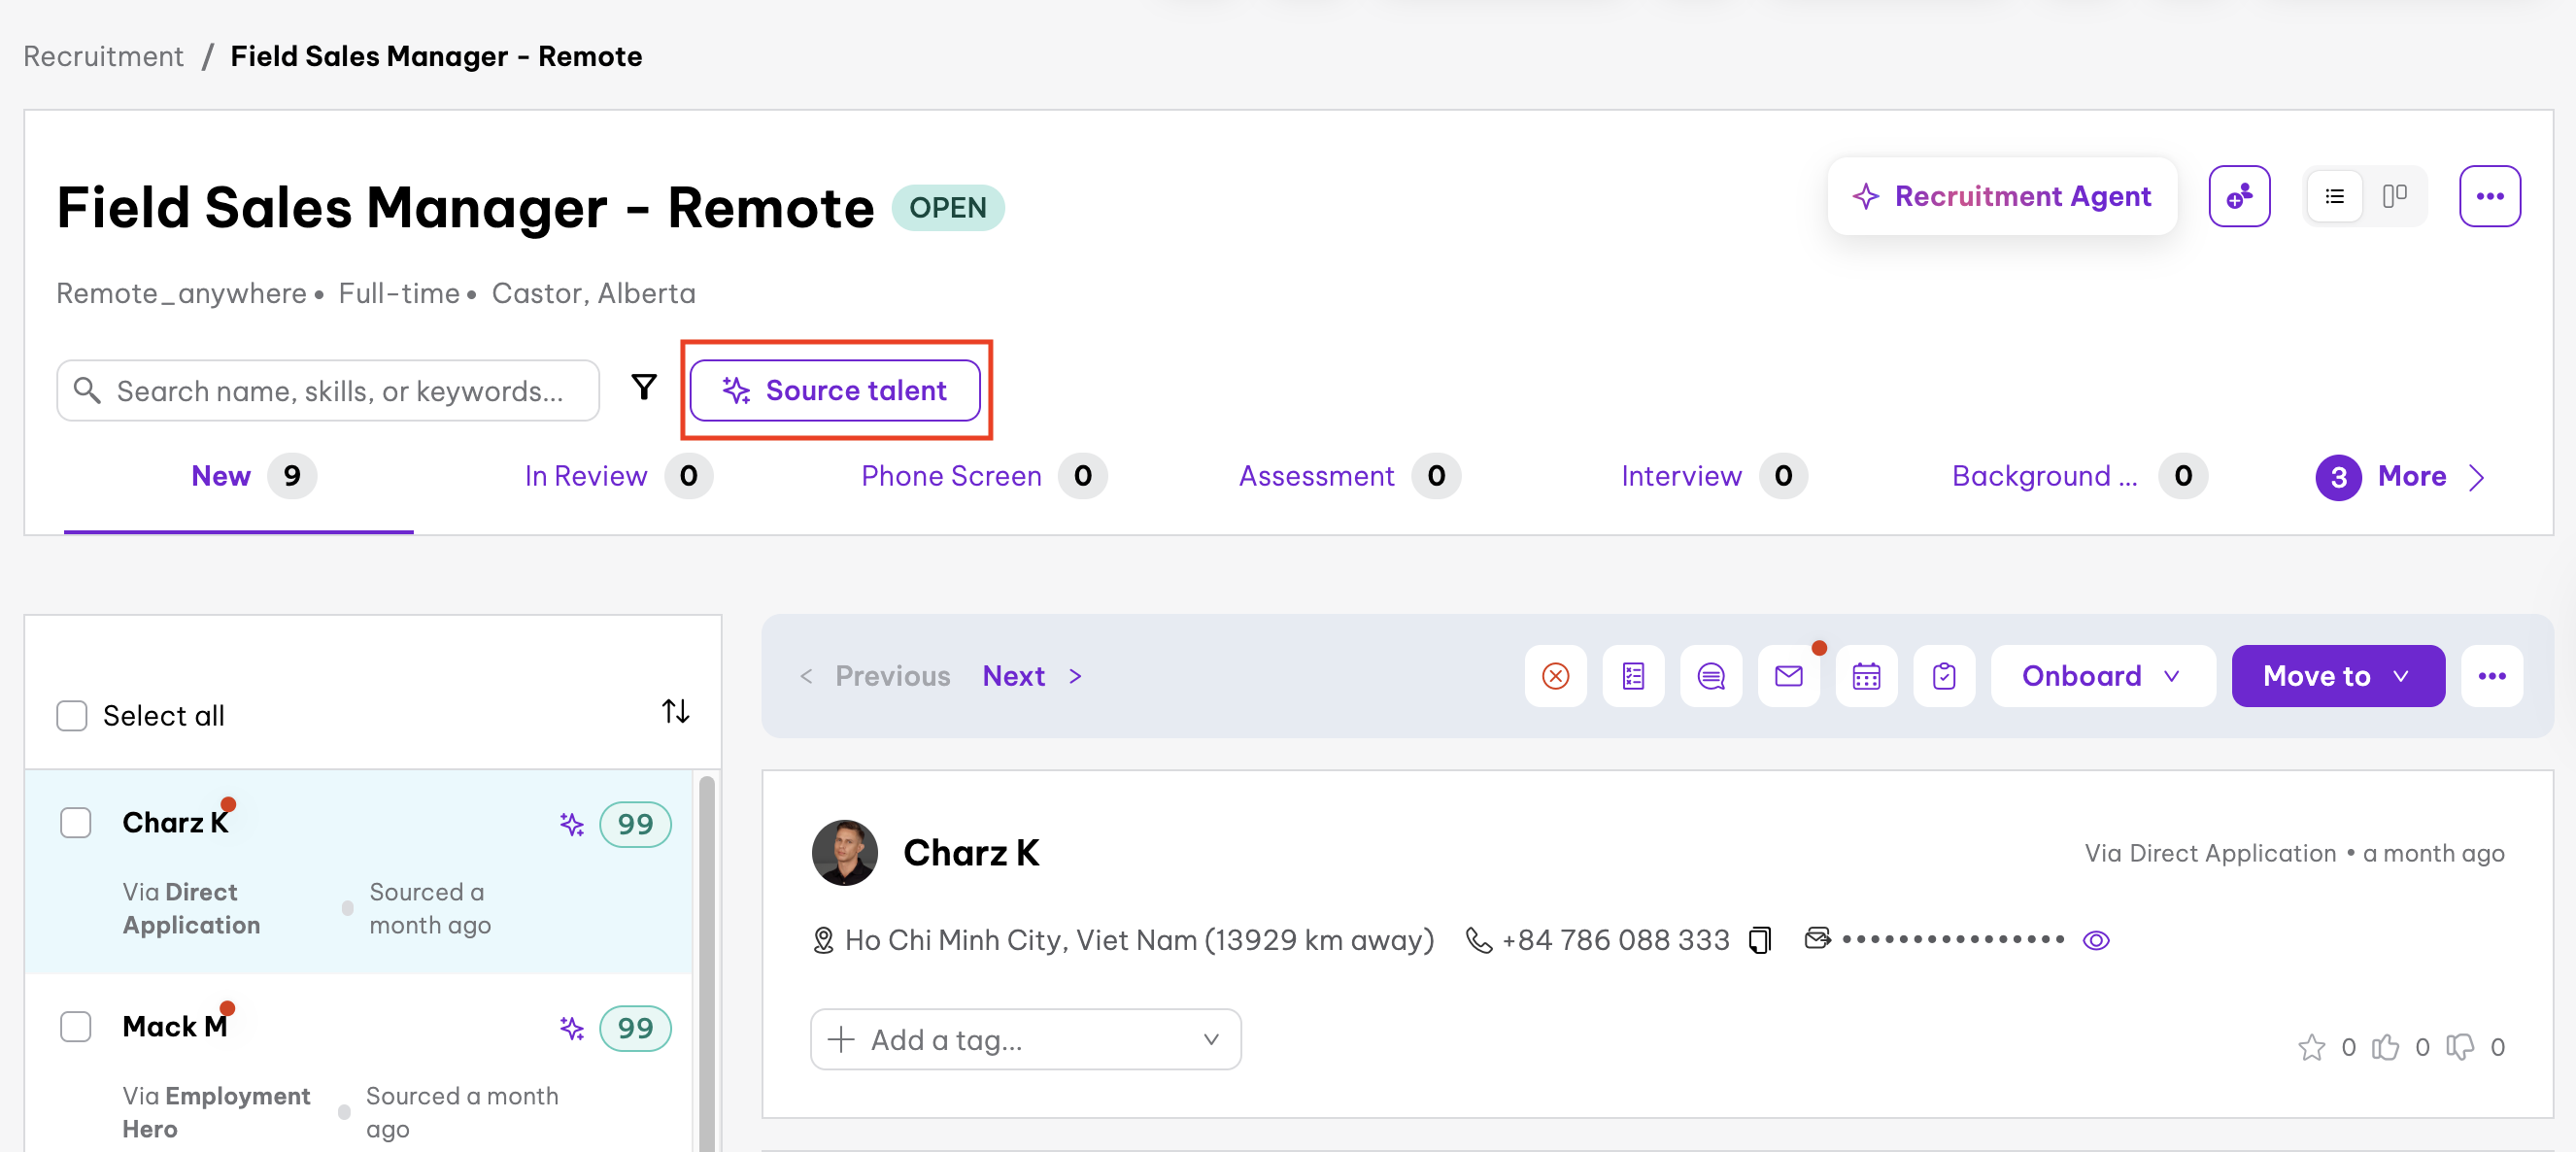Image resolution: width=2576 pixels, height=1152 pixels.
Task: Open the candidate comments icon
Action: [1711, 677]
